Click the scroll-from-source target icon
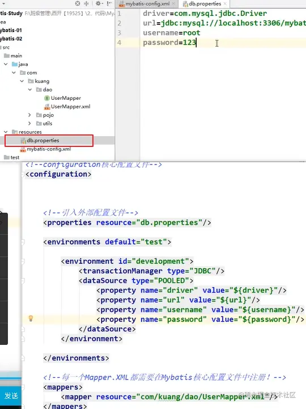Screen dimensions: 306x409 point(78,3)
